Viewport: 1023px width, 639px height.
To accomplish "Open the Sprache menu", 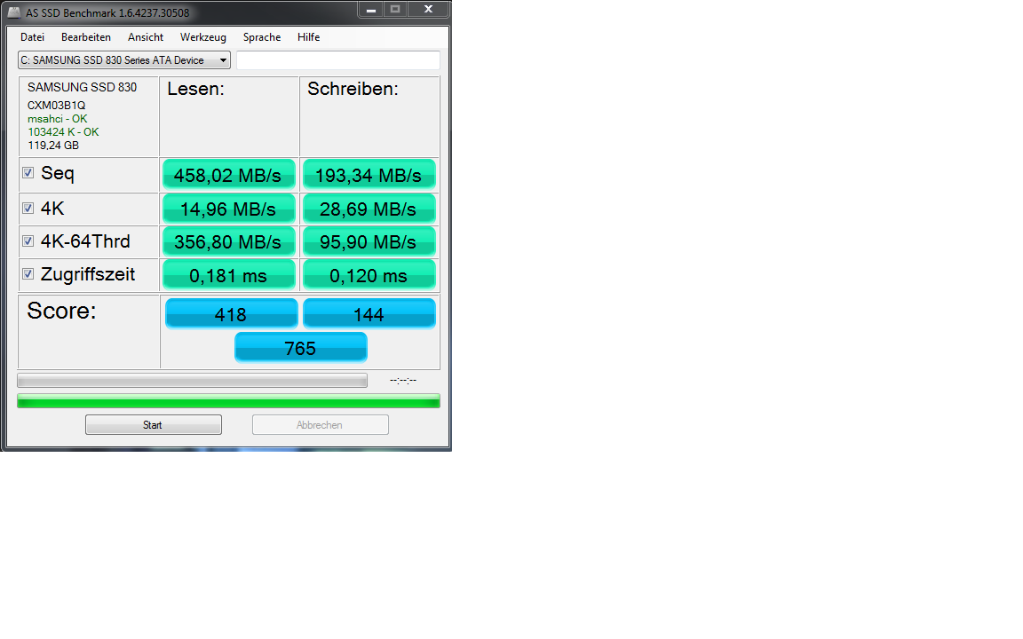I will point(262,37).
